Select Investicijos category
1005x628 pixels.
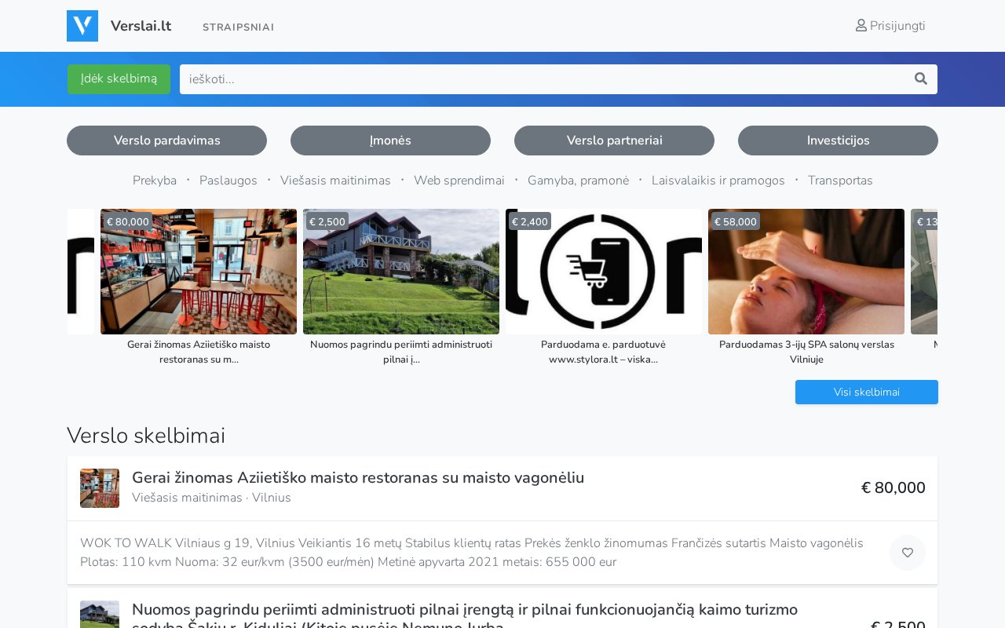coord(838,141)
